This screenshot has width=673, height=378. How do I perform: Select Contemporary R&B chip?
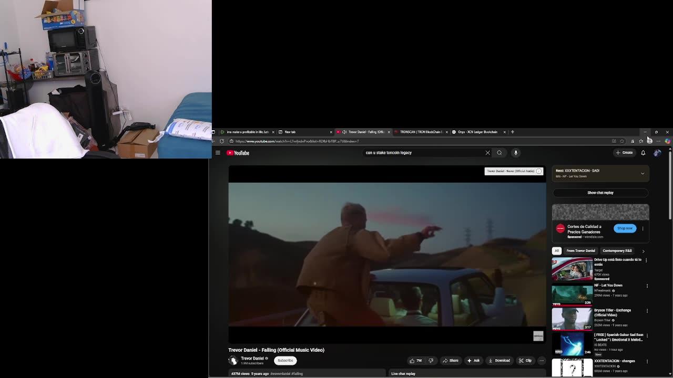tap(617, 251)
